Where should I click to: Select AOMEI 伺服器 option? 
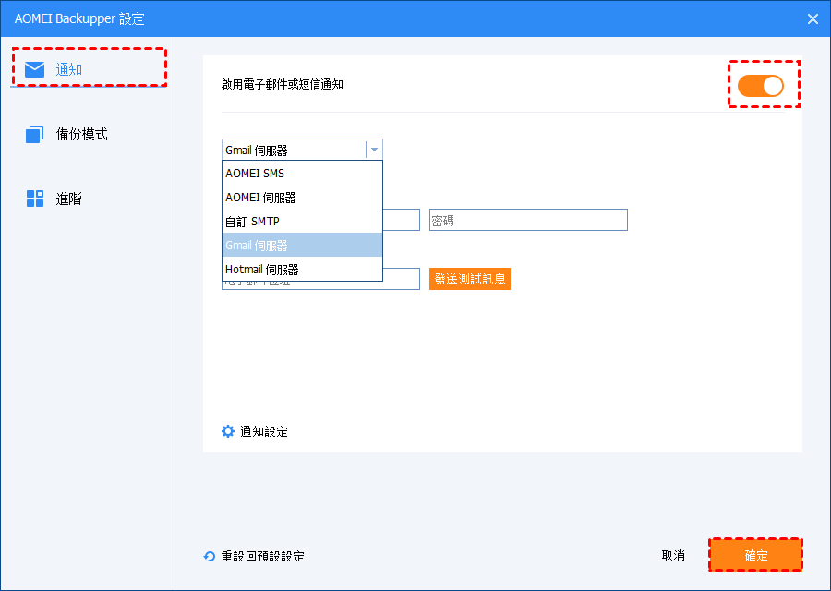pos(302,198)
